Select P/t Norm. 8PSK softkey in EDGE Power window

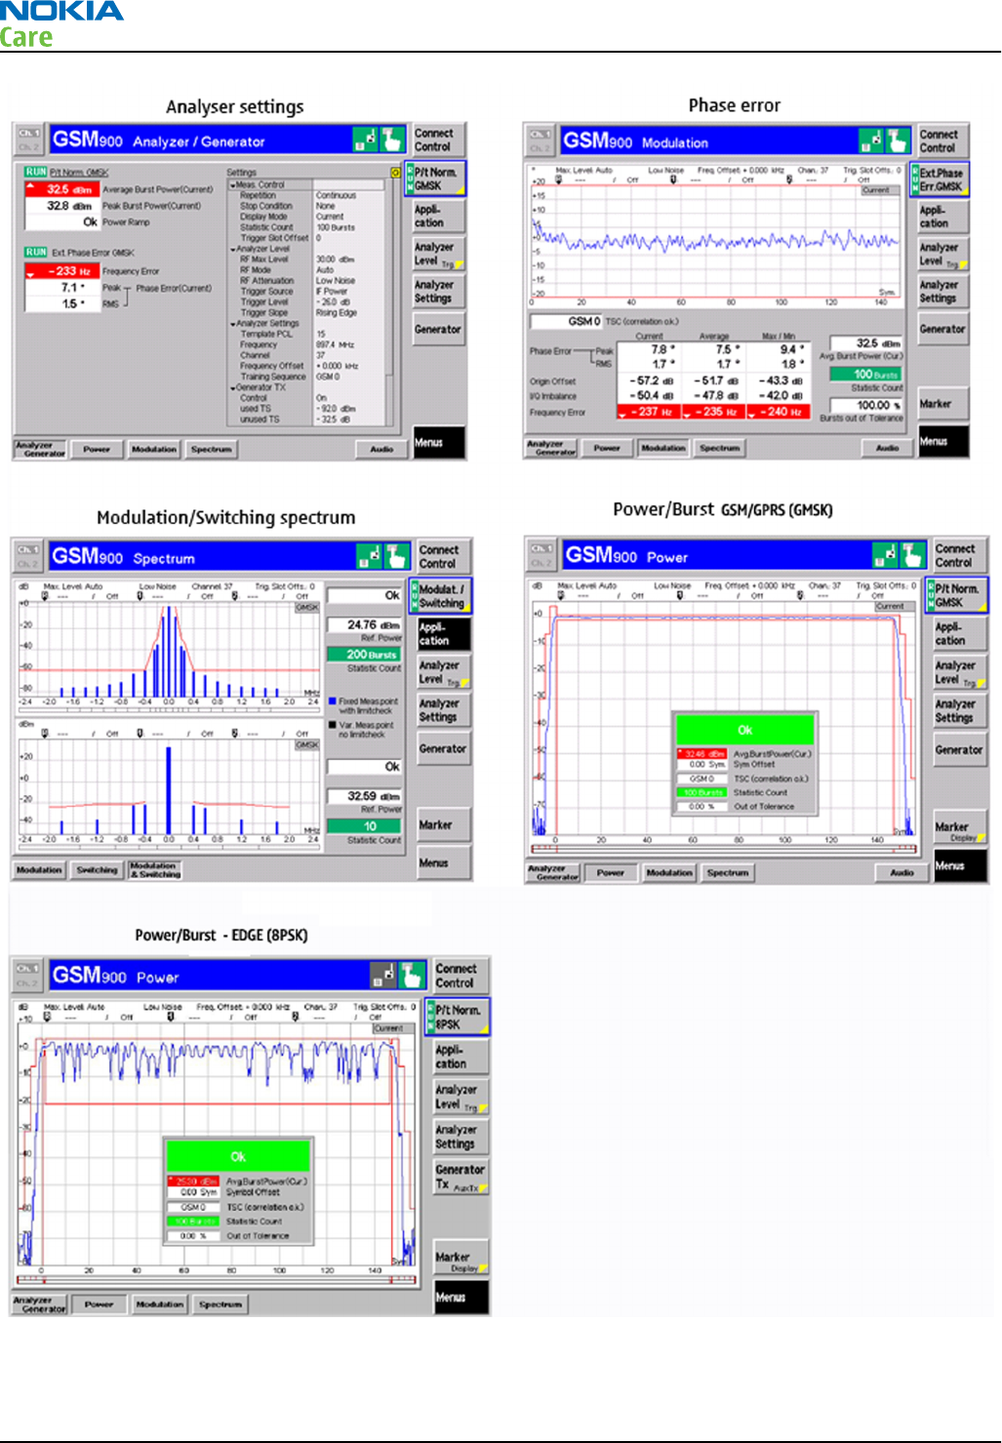(x=459, y=1017)
